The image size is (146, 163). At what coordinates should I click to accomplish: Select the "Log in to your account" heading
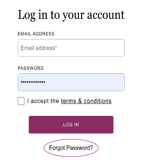(71, 15)
